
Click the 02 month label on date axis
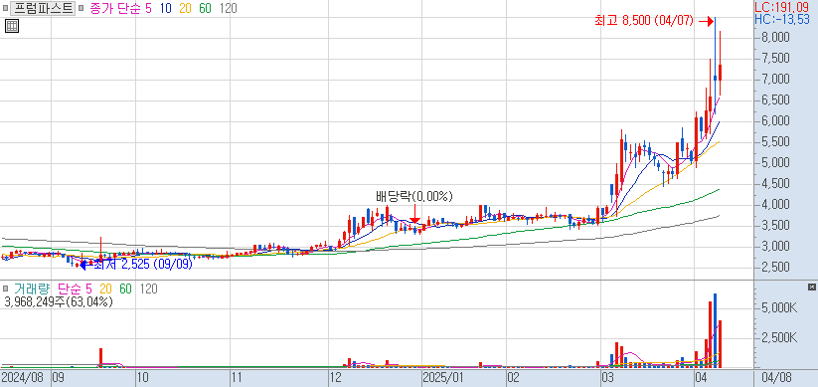[x=512, y=377]
